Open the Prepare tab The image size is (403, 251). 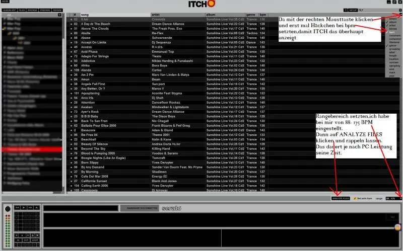pyautogui.click(x=44, y=10)
